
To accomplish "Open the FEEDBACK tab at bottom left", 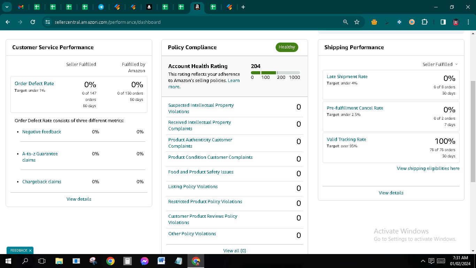I will 19,251.
